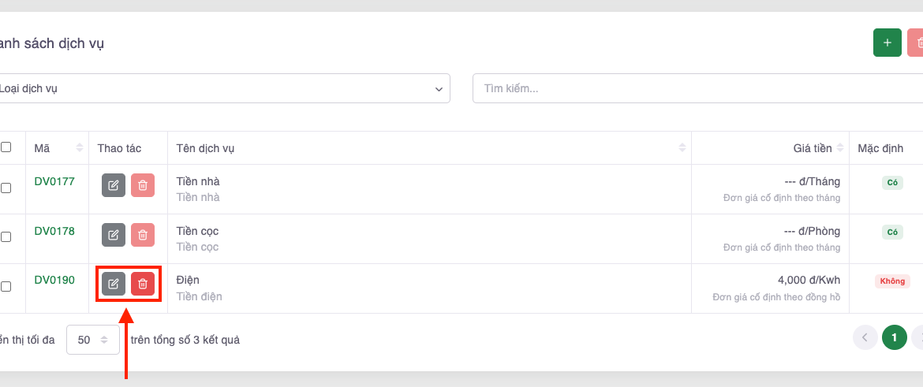Delete the DV0190 Điện service

click(143, 284)
